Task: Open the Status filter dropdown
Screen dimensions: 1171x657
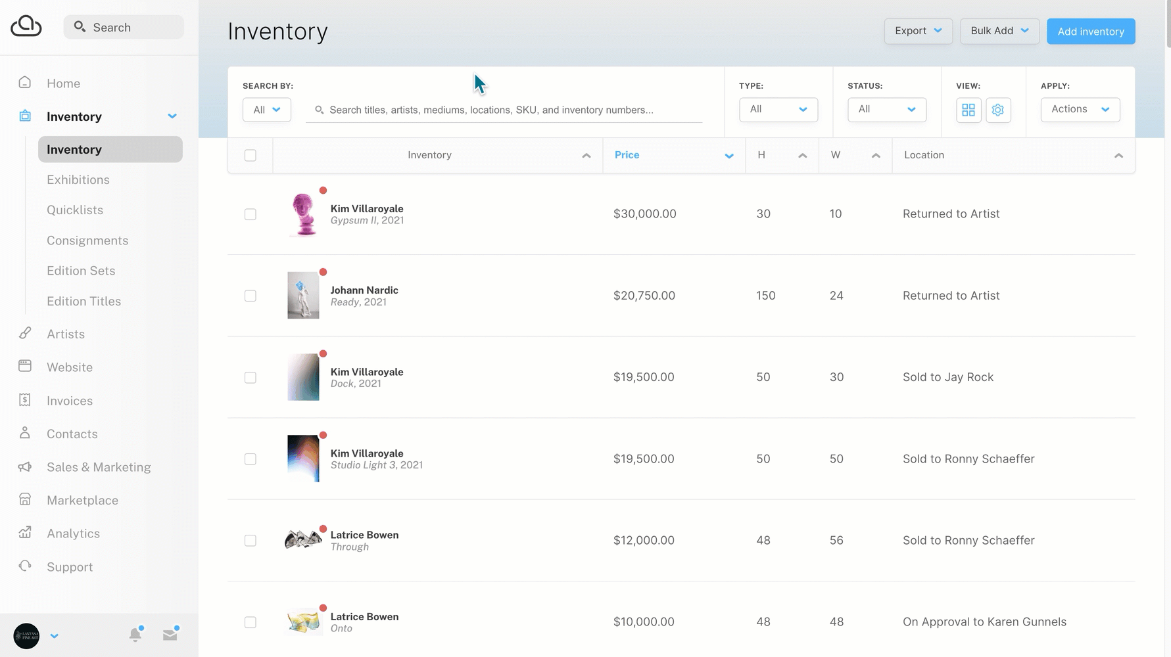Action: click(x=886, y=110)
